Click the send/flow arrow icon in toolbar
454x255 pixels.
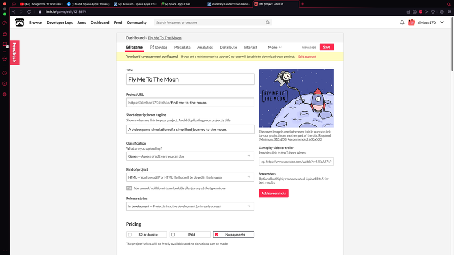427,12
